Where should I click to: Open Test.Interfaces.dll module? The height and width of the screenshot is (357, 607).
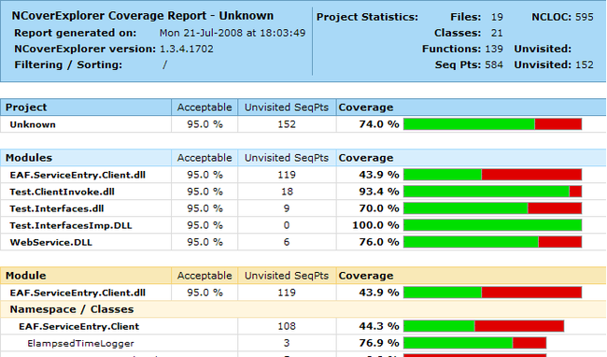point(57,208)
